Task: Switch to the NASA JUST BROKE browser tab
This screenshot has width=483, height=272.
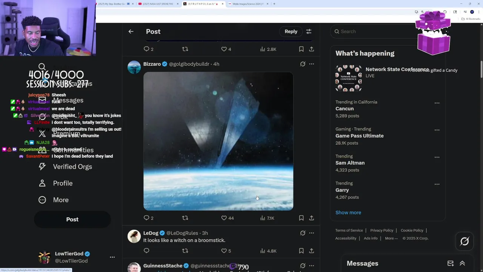Action: coord(158,4)
